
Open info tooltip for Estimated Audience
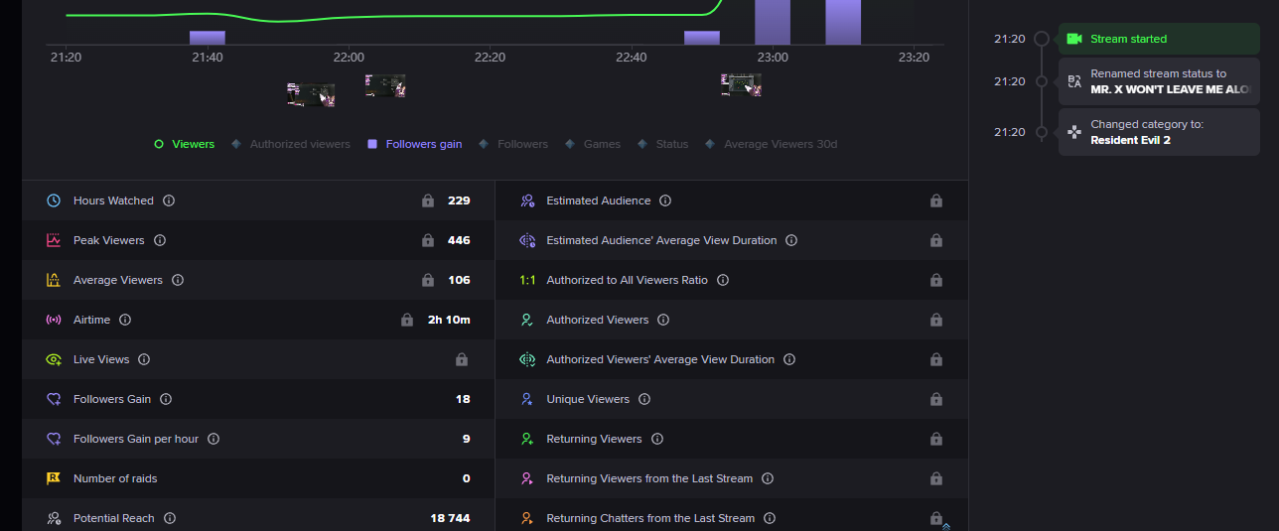pos(665,200)
